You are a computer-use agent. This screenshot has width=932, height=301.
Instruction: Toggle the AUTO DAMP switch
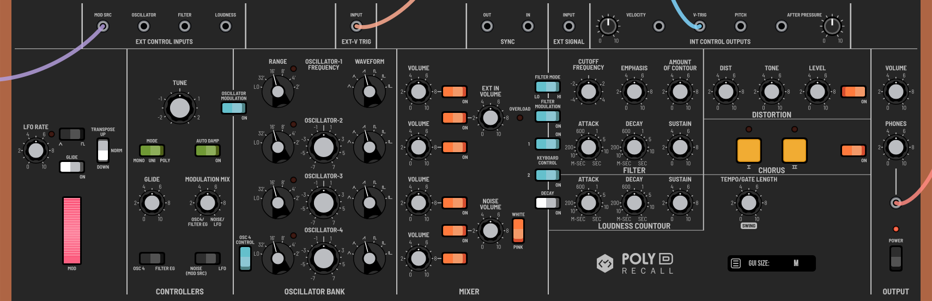[208, 150]
